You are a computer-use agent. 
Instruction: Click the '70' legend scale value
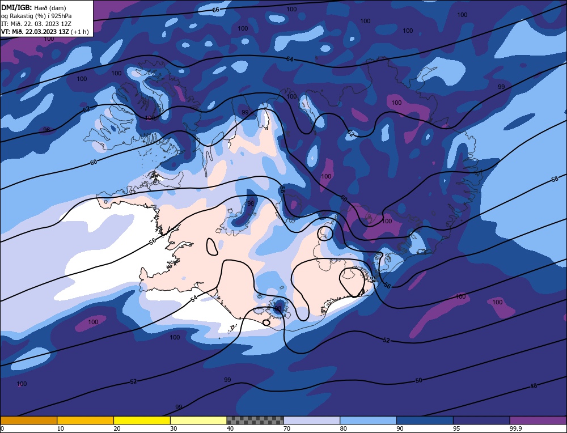(x=287, y=428)
